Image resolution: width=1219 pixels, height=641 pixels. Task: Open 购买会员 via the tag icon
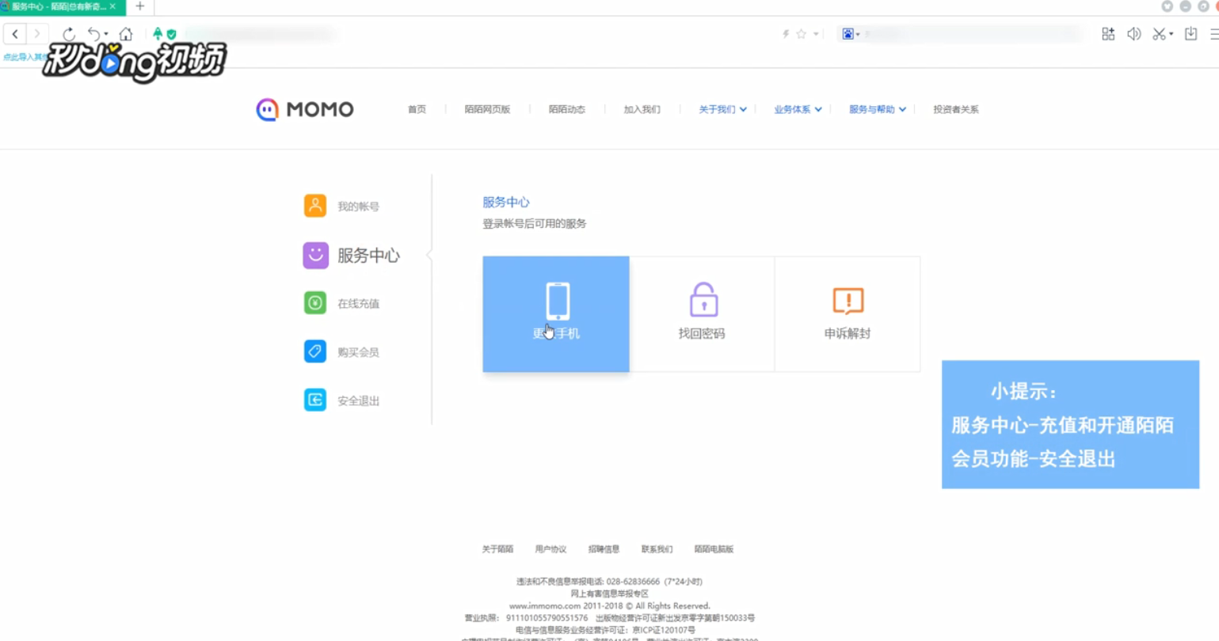(314, 351)
